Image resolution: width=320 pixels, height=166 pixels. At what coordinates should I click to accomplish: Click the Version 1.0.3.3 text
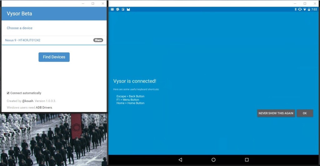point(45,101)
